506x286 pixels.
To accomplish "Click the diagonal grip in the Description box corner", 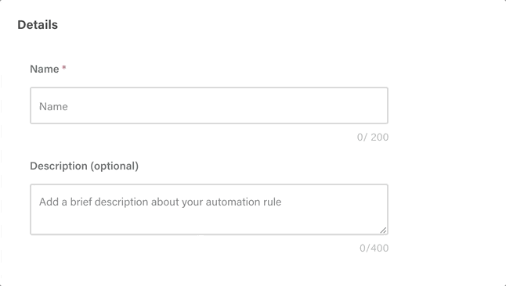I will 383,230.
